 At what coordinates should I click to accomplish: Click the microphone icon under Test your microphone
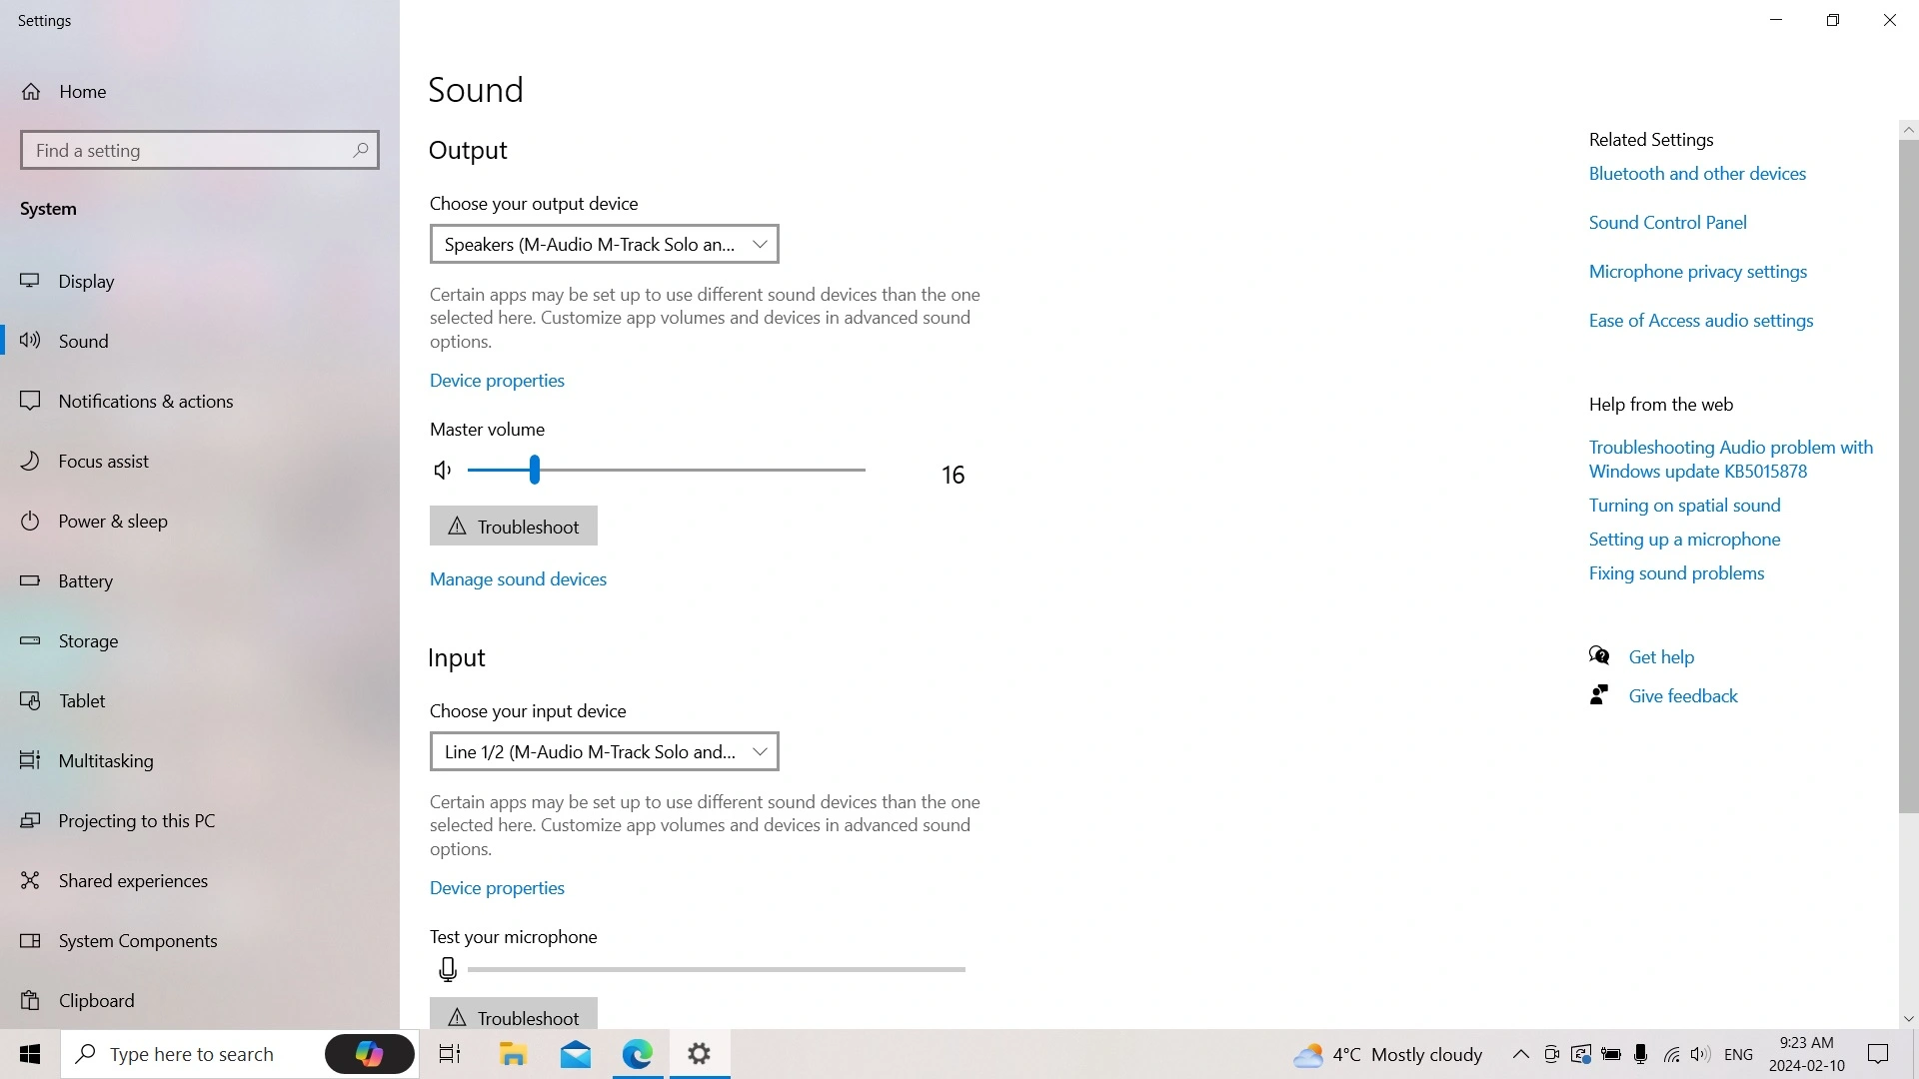(x=448, y=969)
